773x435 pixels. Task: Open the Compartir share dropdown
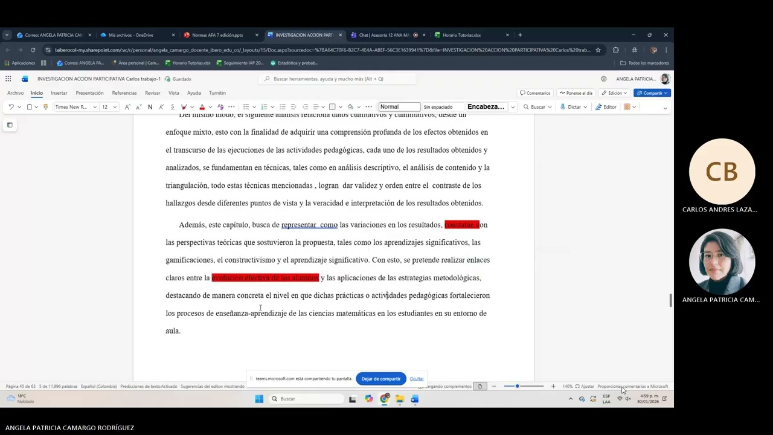(652, 93)
